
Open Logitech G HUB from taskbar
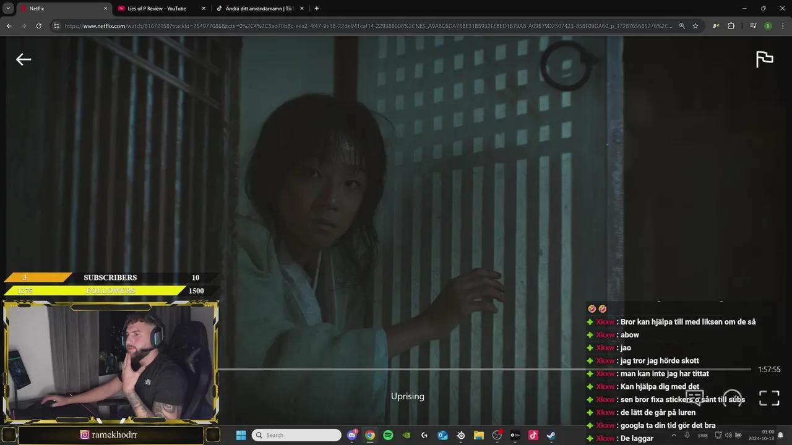(x=424, y=435)
